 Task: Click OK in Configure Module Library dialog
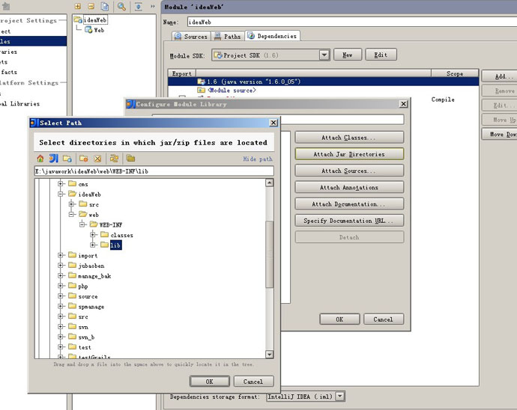click(339, 319)
